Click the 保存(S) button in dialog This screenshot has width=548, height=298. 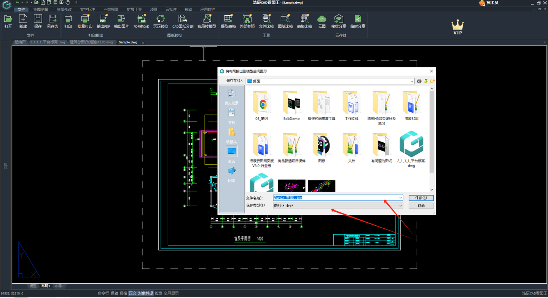[421, 198]
